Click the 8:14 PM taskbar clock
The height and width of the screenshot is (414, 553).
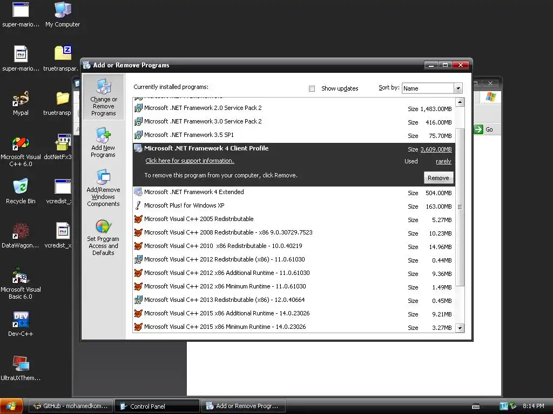tap(533, 406)
